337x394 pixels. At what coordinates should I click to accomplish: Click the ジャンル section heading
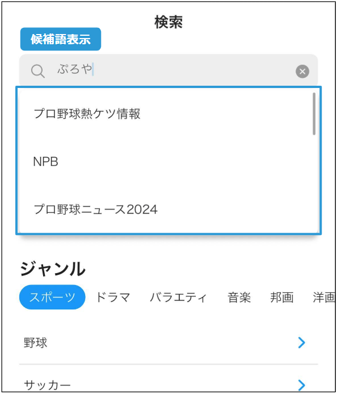pyautogui.click(x=53, y=269)
